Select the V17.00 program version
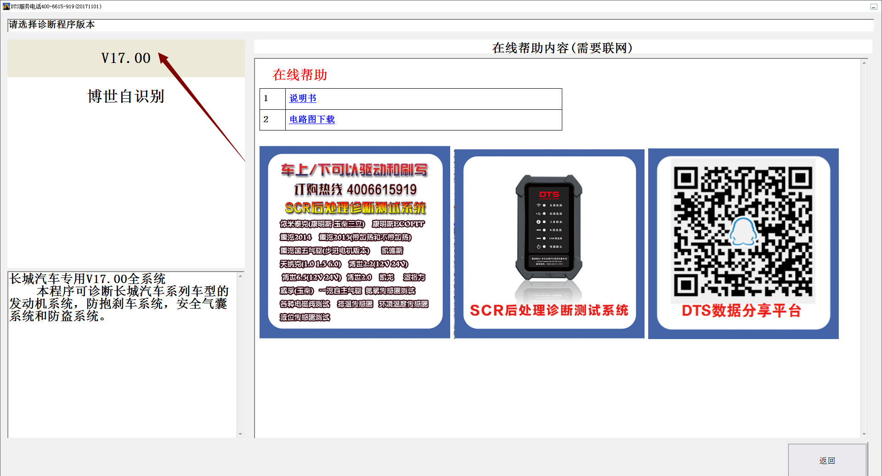 [x=126, y=58]
